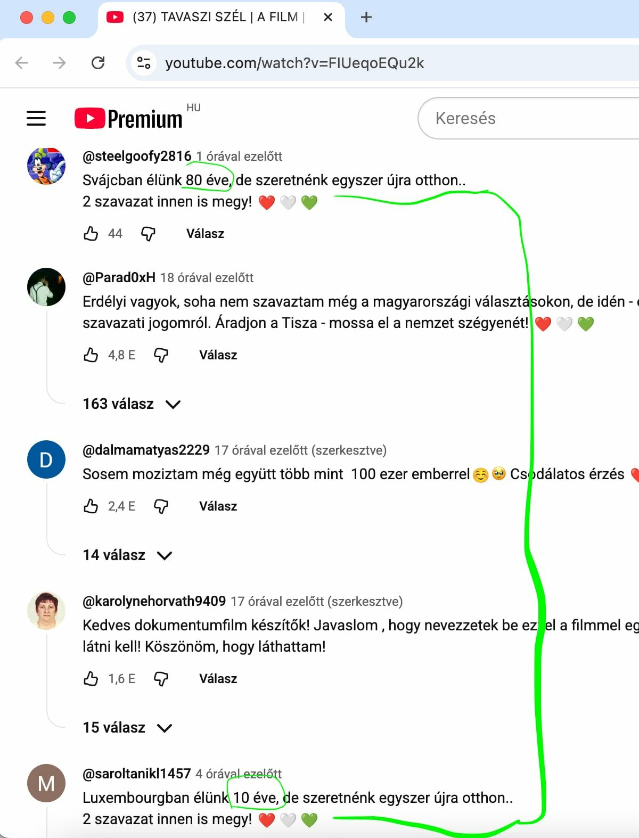639x838 pixels.
Task: Reload the page with the refresh icon
Action: [x=98, y=63]
